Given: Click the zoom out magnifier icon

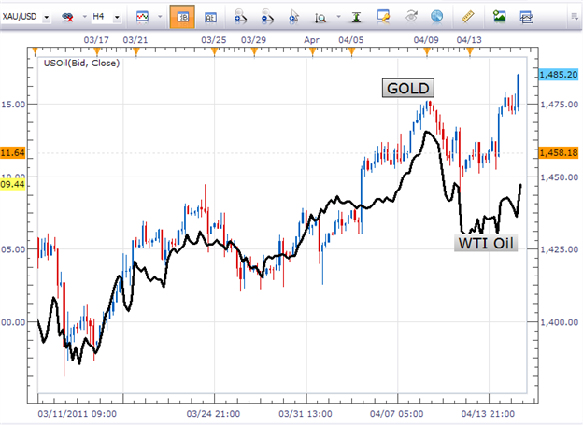Looking at the screenshot, I should click(x=266, y=17).
